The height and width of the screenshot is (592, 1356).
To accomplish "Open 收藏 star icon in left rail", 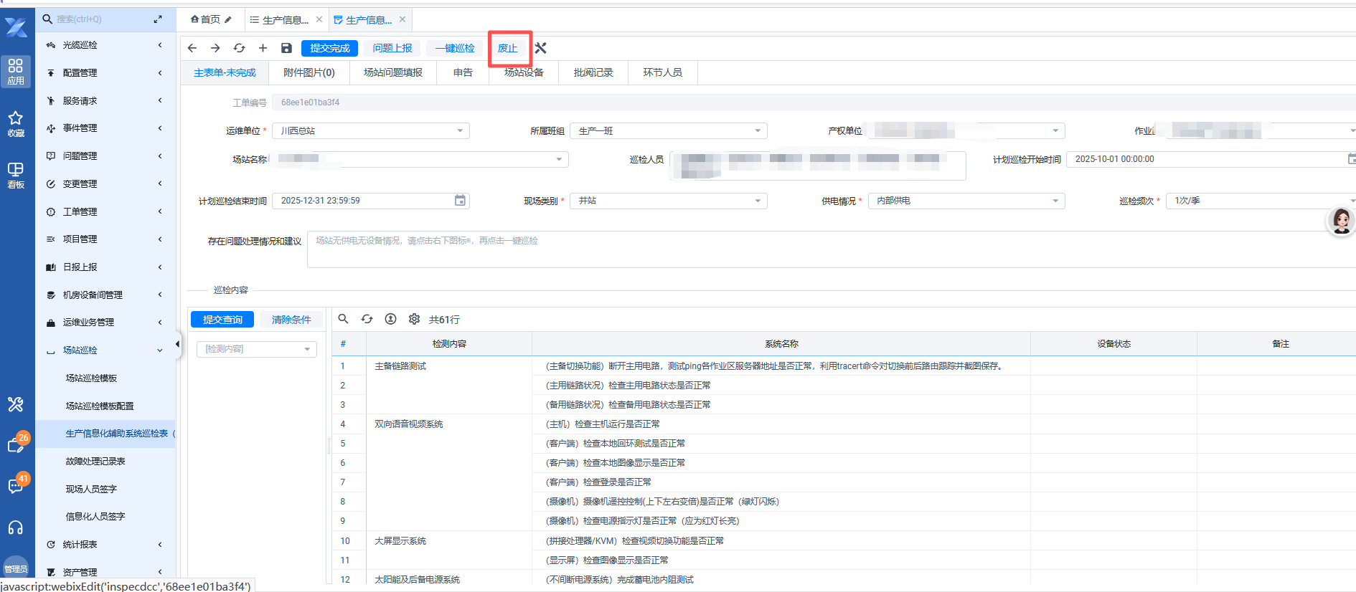I will coord(16,123).
